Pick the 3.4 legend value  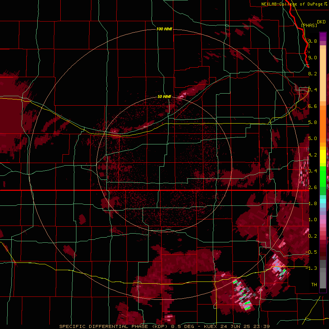[x=313, y=171]
